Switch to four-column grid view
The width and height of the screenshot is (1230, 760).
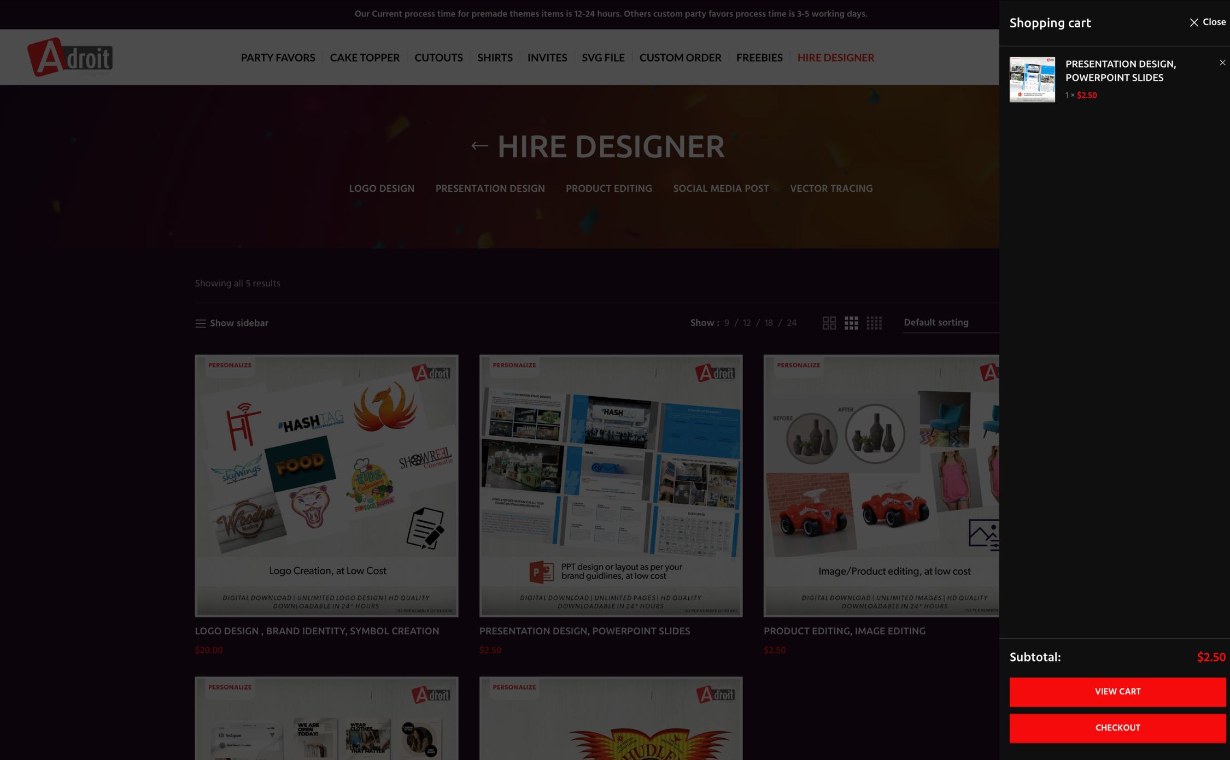tap(874, 323)
